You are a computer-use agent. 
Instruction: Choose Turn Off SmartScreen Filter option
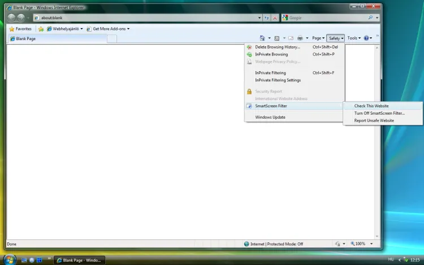379,113
